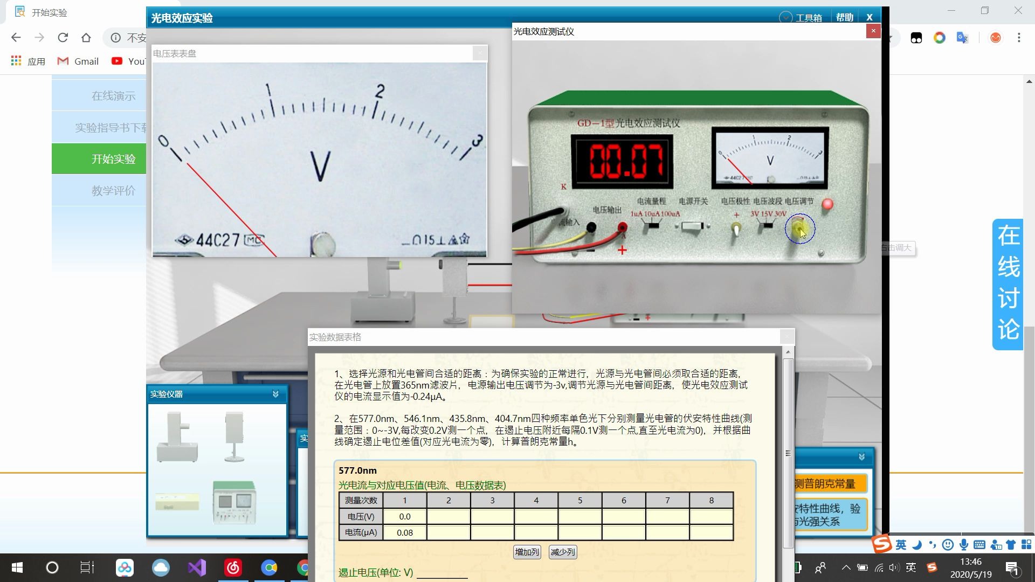The height and width of the screenshot is (582, 1035).
Task: Select 开始实验 sidebar item
Action: coord(99,159)
